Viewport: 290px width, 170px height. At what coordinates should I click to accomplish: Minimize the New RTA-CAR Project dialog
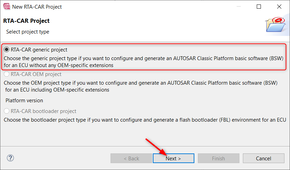[239, 7]
